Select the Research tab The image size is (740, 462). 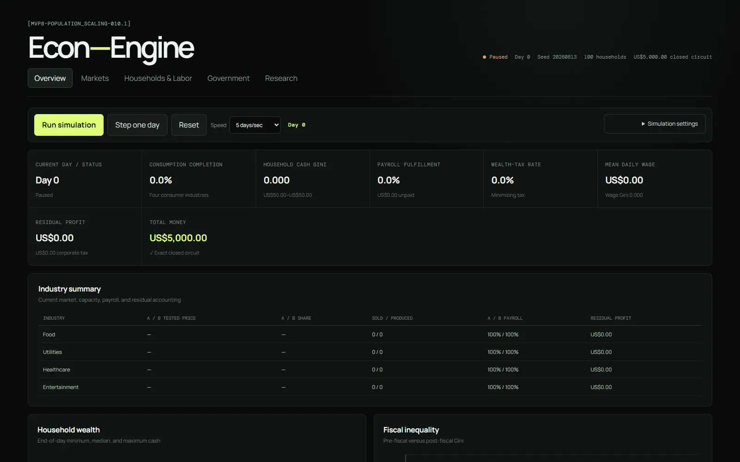[281, 78]
